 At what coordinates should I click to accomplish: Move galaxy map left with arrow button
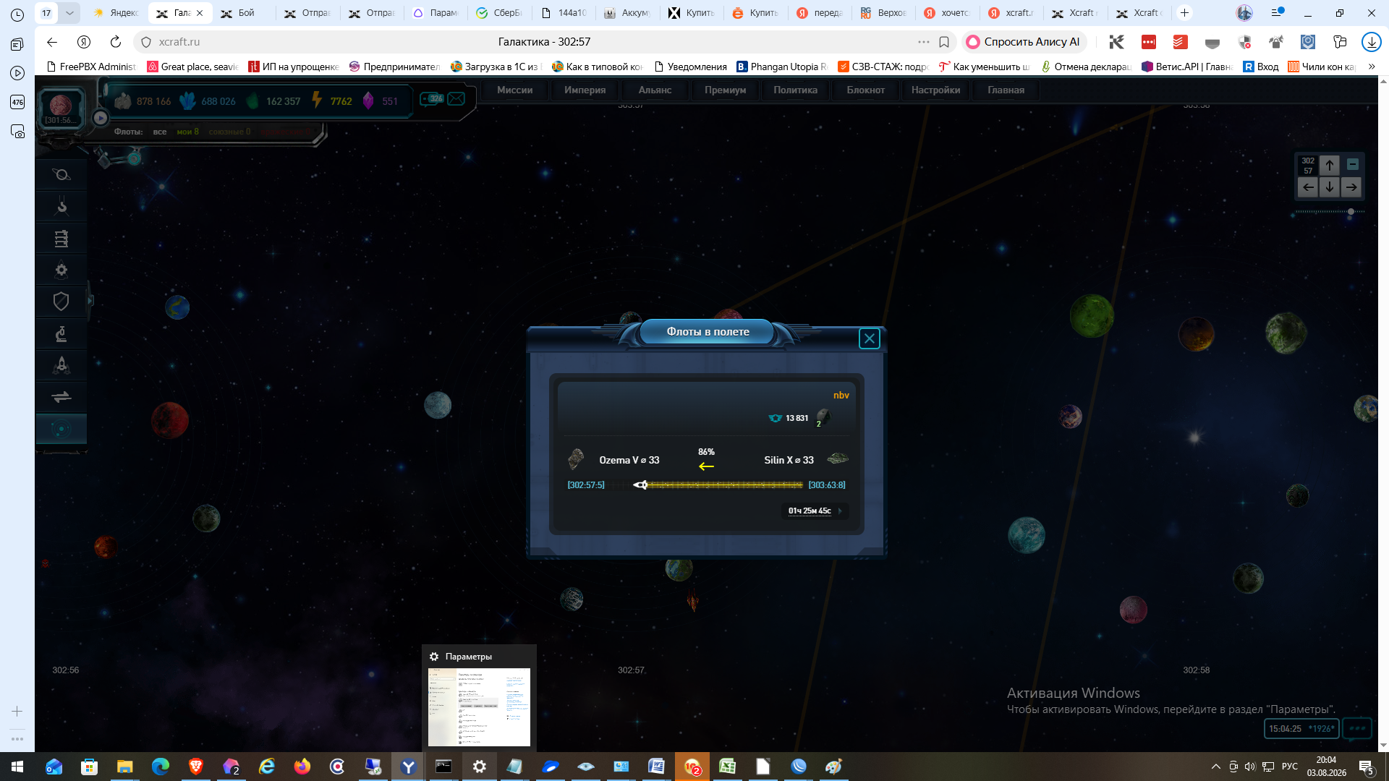click(1308, 188)
